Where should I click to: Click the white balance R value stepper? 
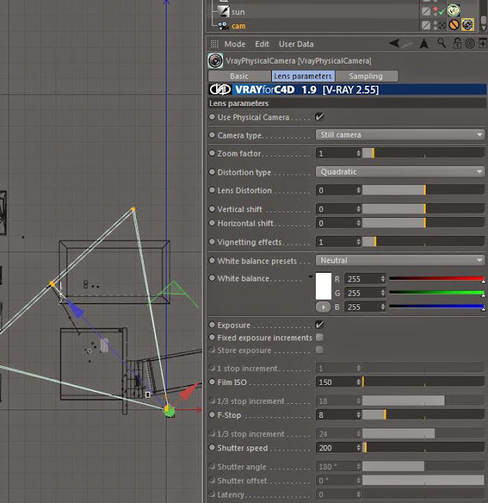tap(383, 279)
